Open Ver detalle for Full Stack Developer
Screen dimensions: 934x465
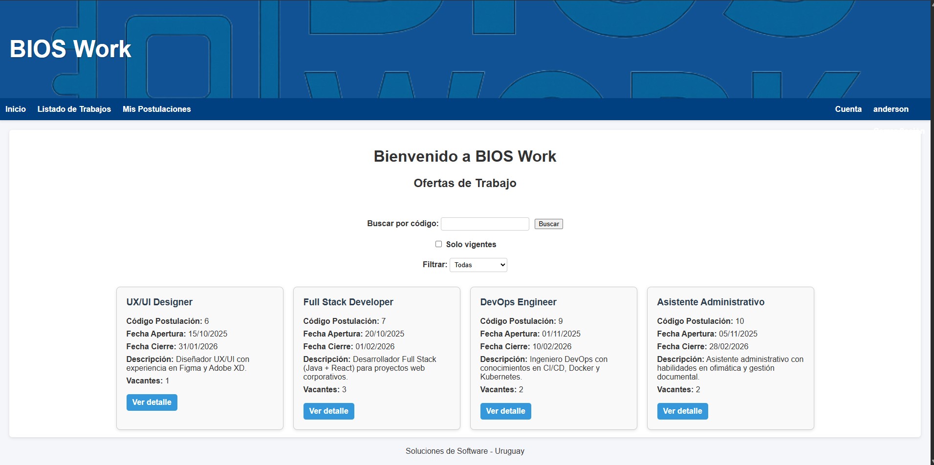[x=328, y=411]
